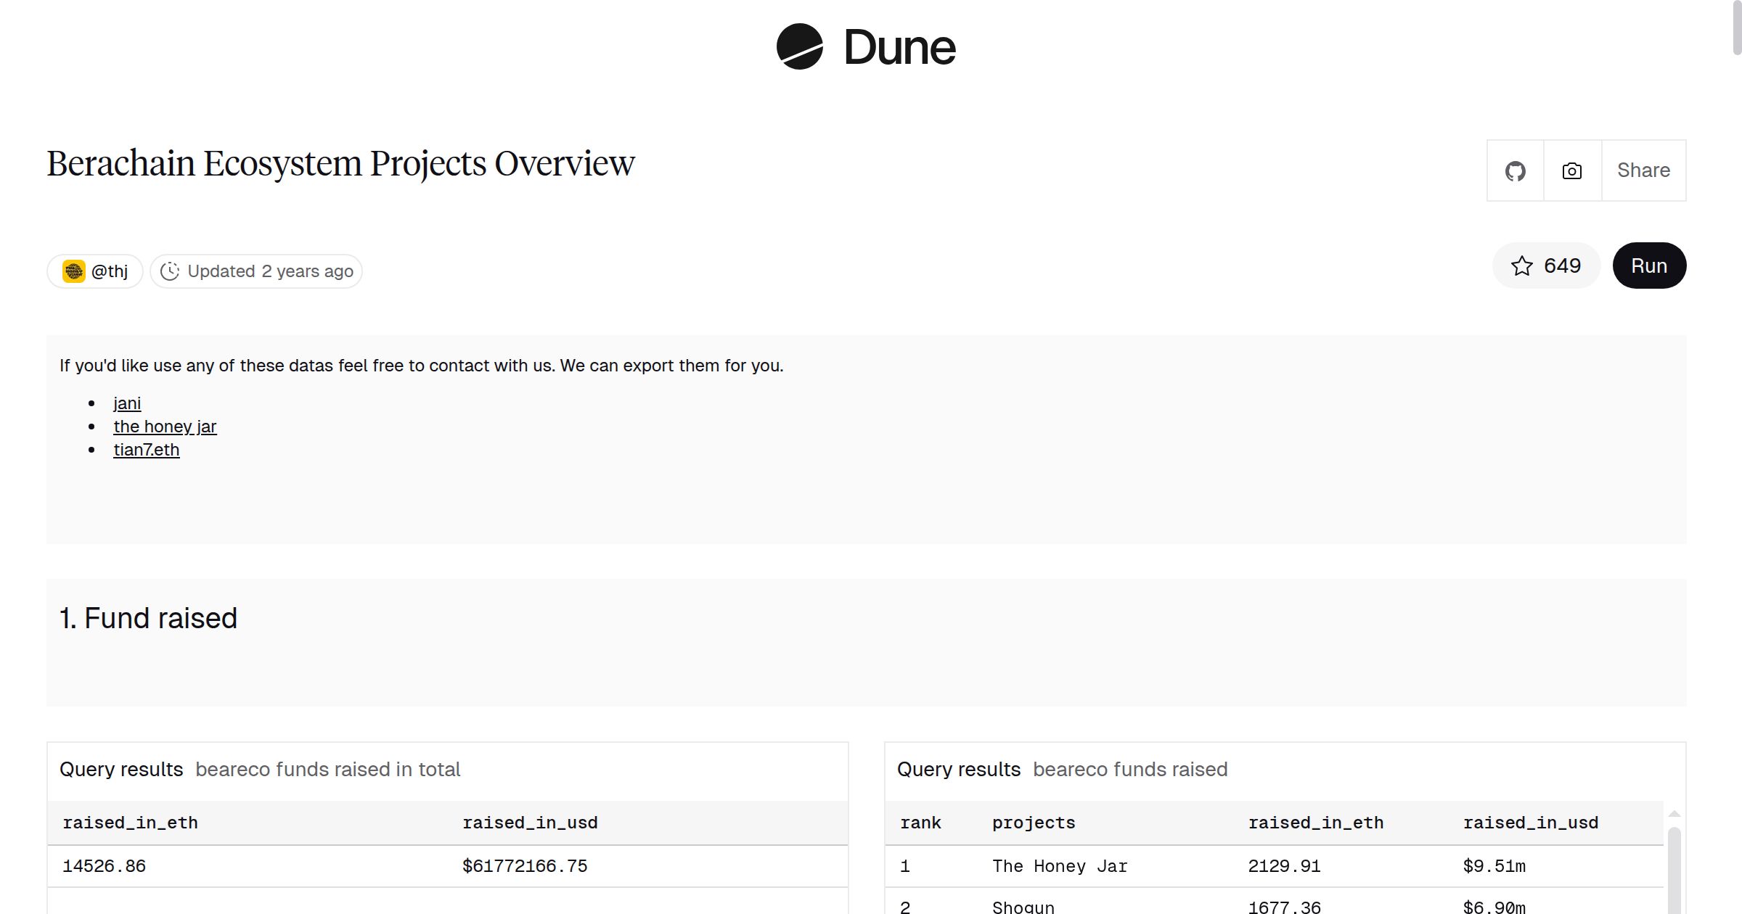Click the rank column header
The image size is (1742, 914).
pyautogui.click(x=920, y=823)
